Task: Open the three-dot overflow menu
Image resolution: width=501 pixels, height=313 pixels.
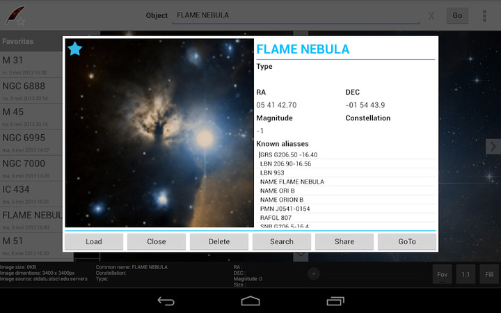Action: point(484,15)
